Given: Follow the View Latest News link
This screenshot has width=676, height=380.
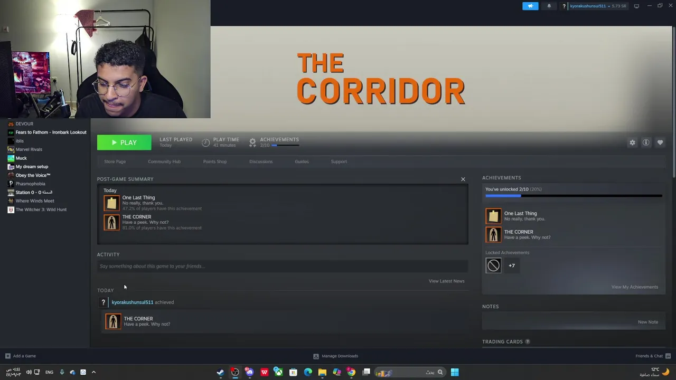Looking at the screenshot, I should point(447,281).
